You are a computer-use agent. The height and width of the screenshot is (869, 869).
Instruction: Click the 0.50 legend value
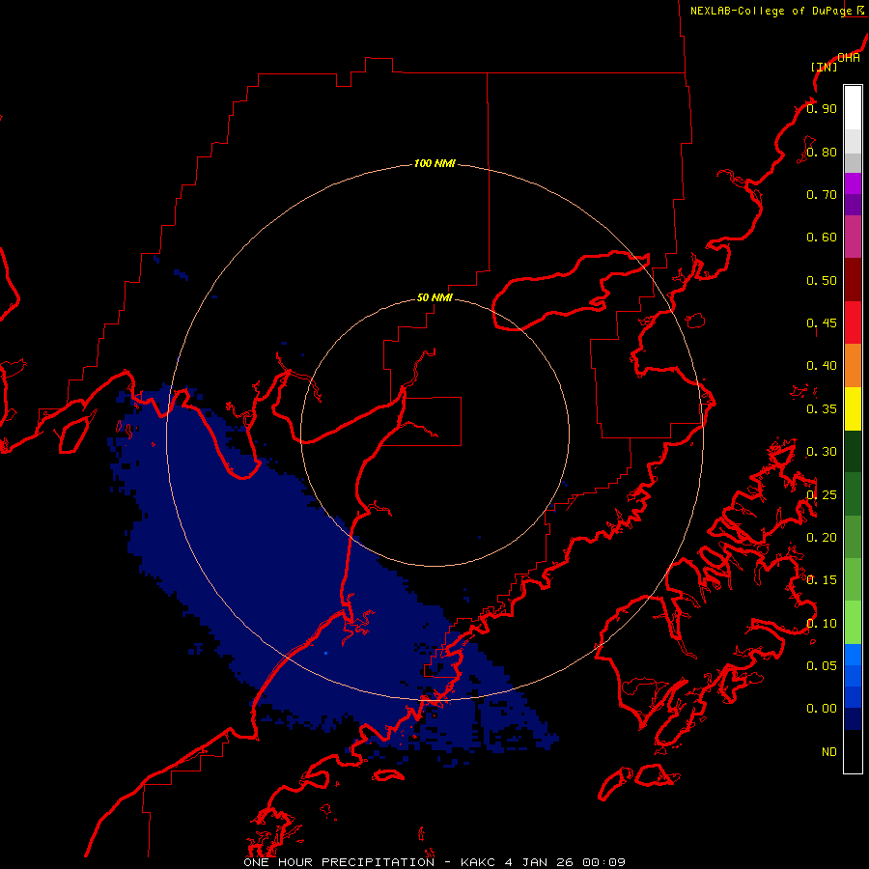coord(822,280)
